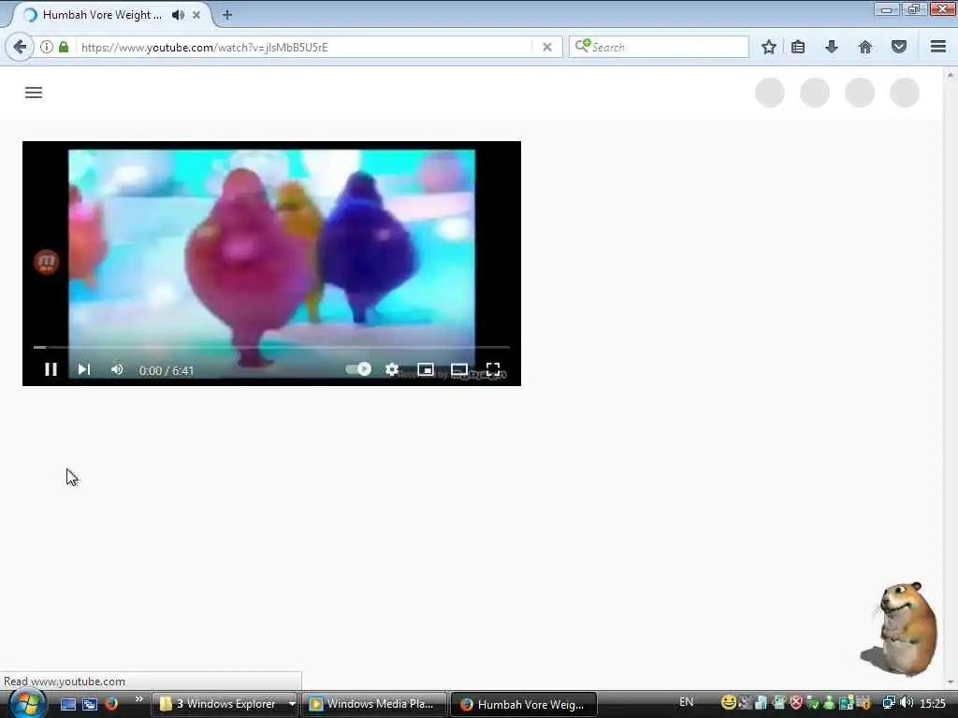Switch to Windows Media Player taskbar button
The width and height of the screenshot is (958, 718).
[x=373, y=704]
